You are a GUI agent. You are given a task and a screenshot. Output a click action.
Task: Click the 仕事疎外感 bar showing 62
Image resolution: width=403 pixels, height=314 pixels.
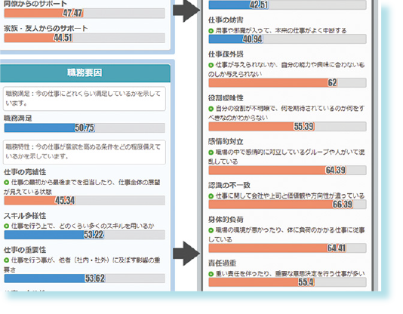point(288,83)
